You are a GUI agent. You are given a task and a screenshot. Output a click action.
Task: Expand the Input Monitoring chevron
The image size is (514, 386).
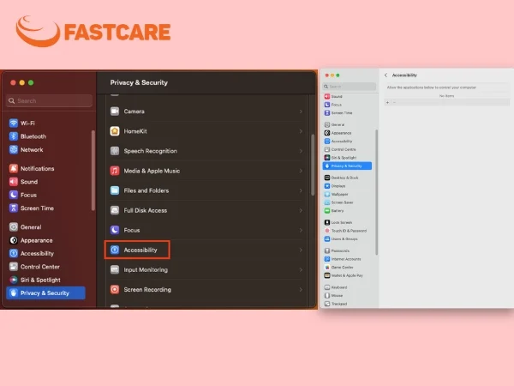301,270
